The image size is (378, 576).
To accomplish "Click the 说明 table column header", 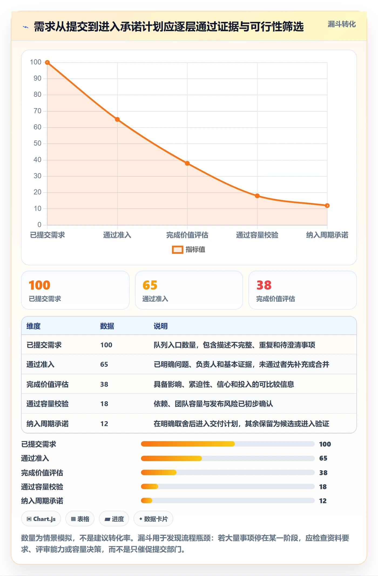I will tap(161, 326).
